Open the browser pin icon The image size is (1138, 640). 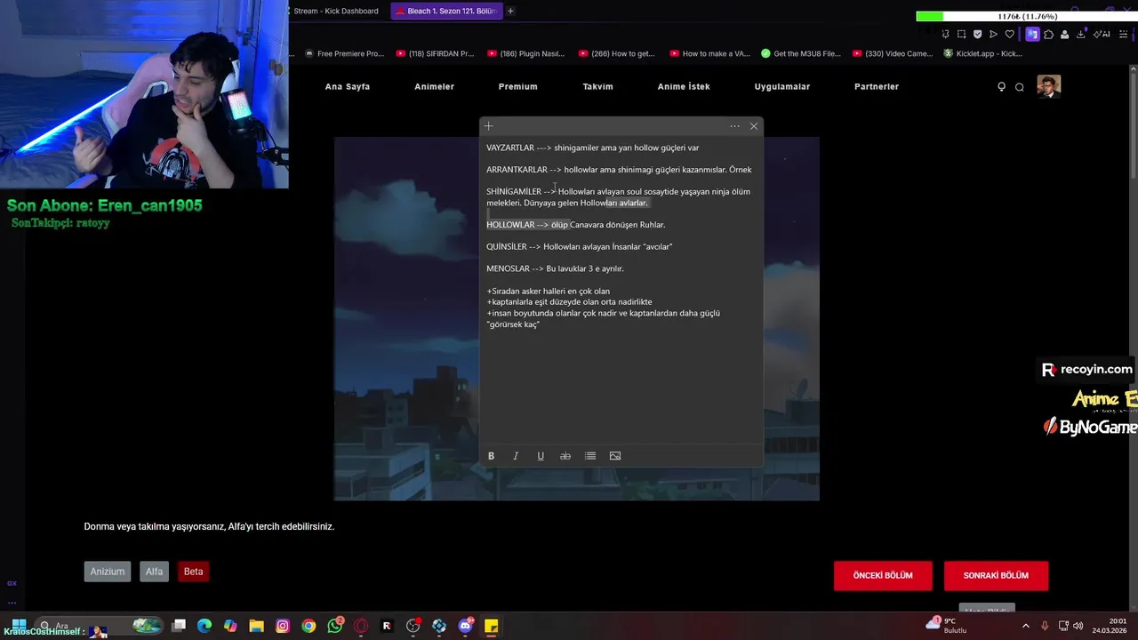pos(946,35)
